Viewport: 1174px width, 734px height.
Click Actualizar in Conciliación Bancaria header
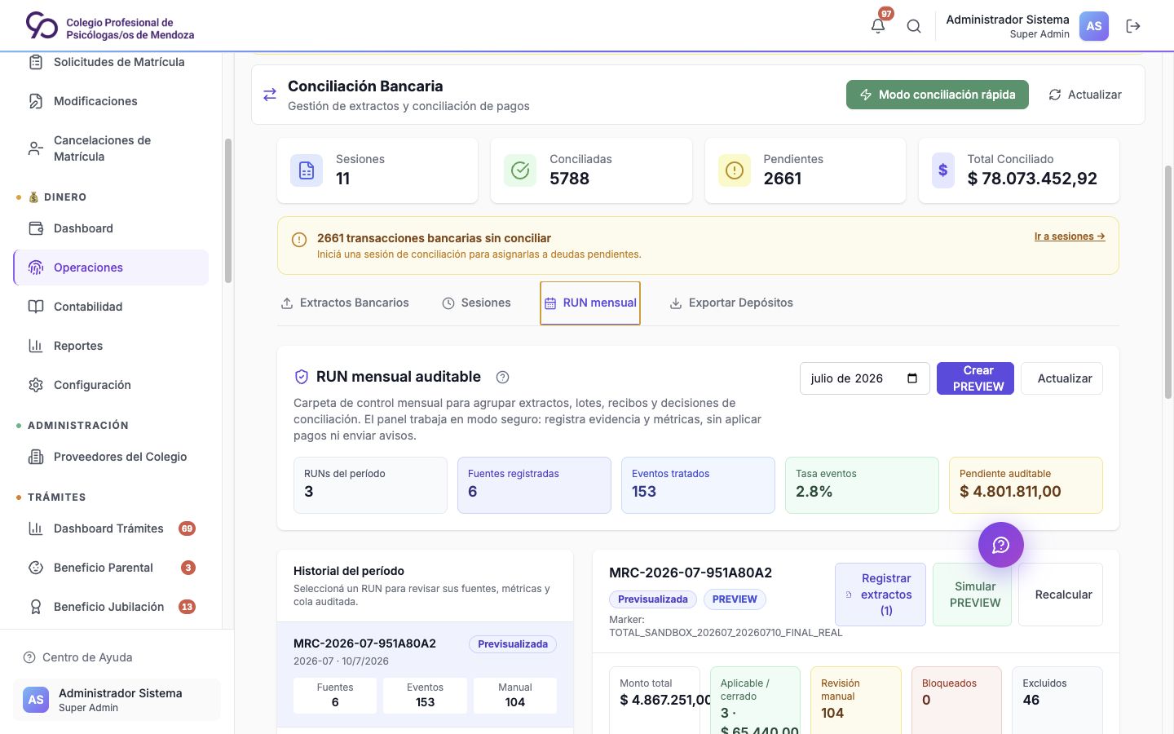click(x=1085, y=95)
